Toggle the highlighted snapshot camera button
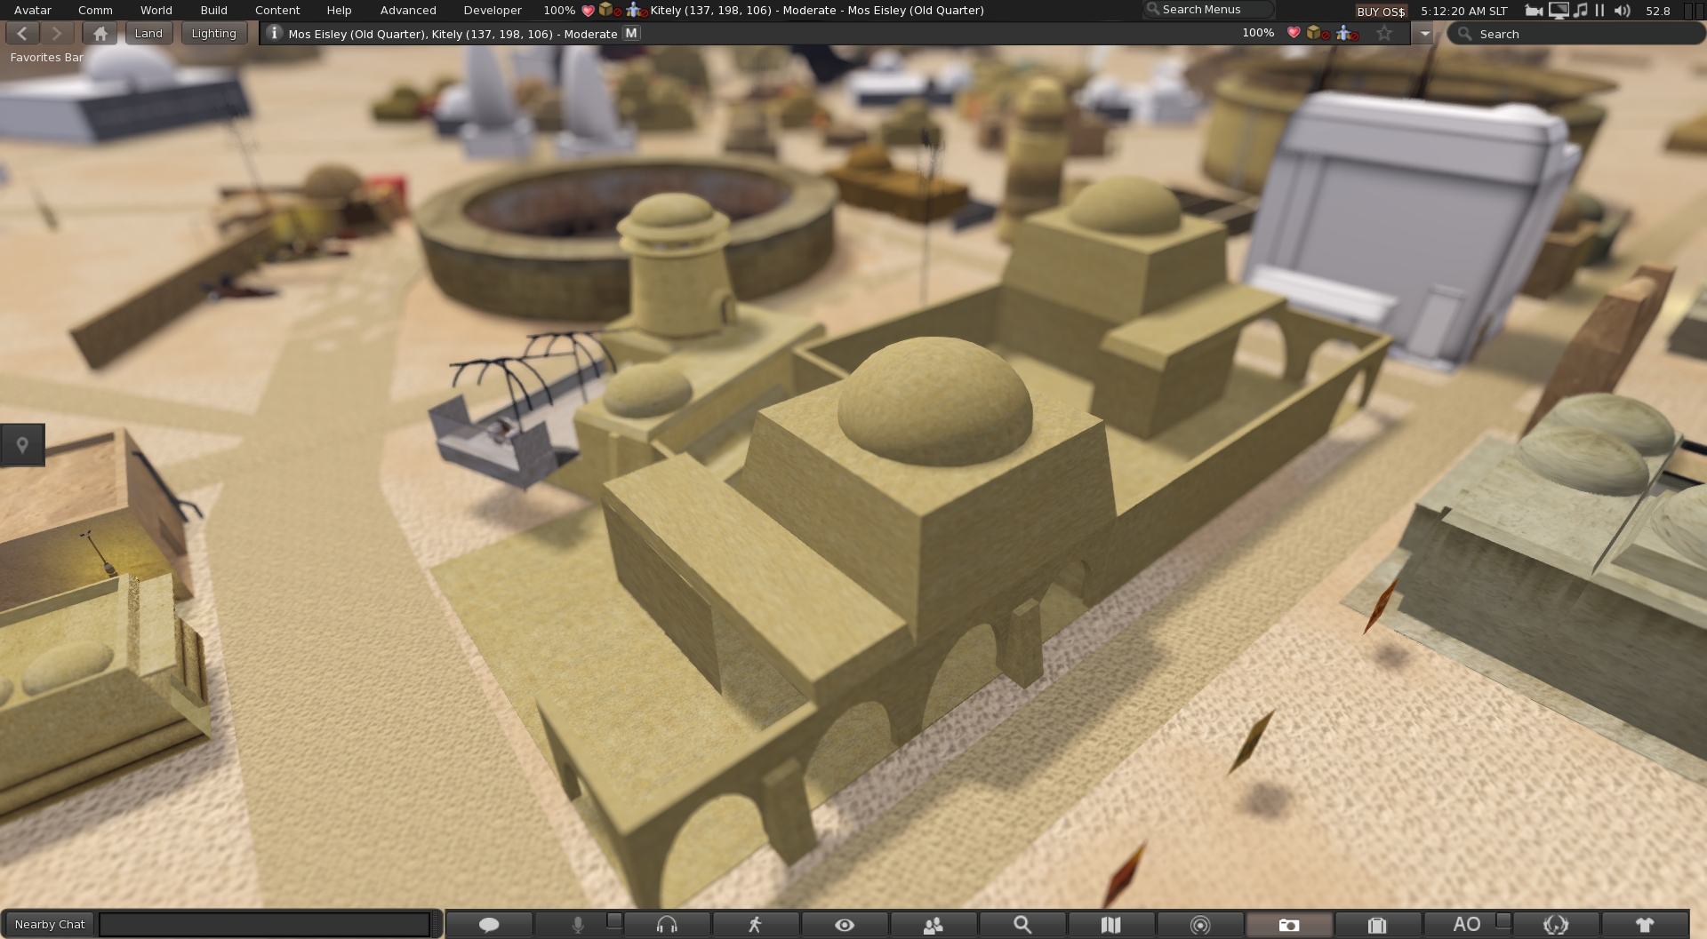1707x939 pixels. point(1289,925)
